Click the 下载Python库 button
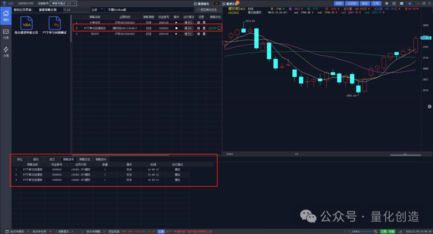433x234 pixels. click(117, 10)
